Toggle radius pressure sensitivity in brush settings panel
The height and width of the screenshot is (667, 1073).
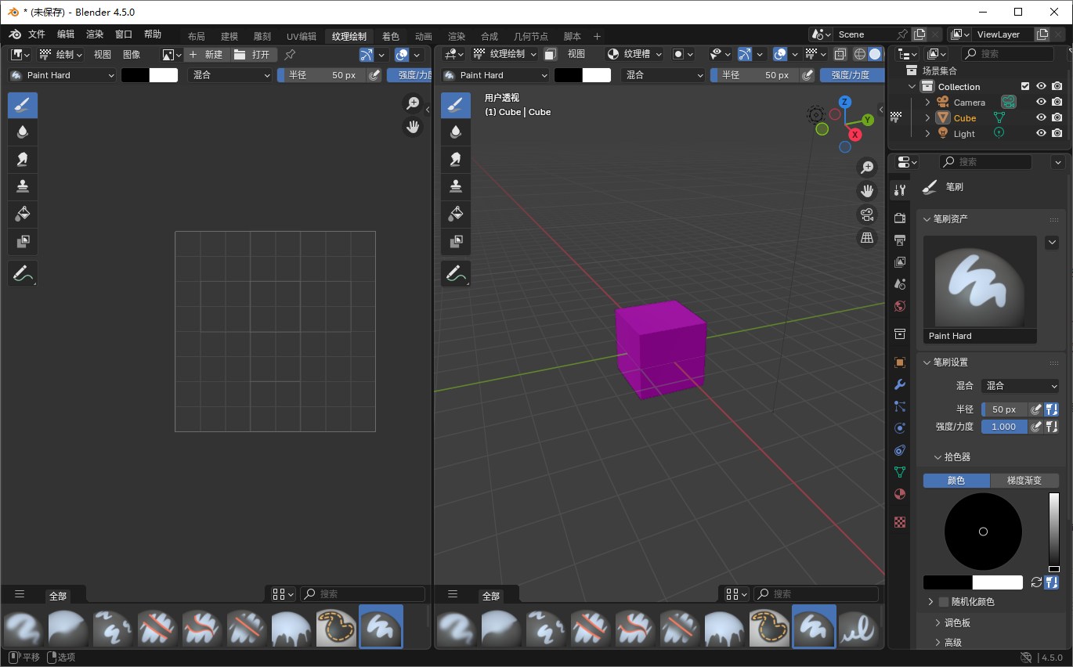tap(1035, 409)
